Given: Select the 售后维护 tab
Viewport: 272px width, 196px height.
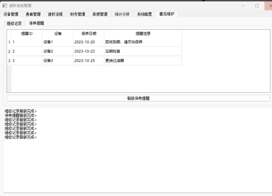Looking at the screenshot, I should coord(167,14).
